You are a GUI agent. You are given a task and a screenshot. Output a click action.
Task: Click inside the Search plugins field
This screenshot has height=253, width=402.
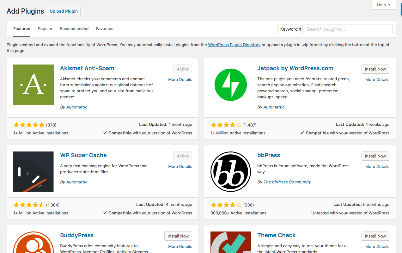tap(348, 29)
